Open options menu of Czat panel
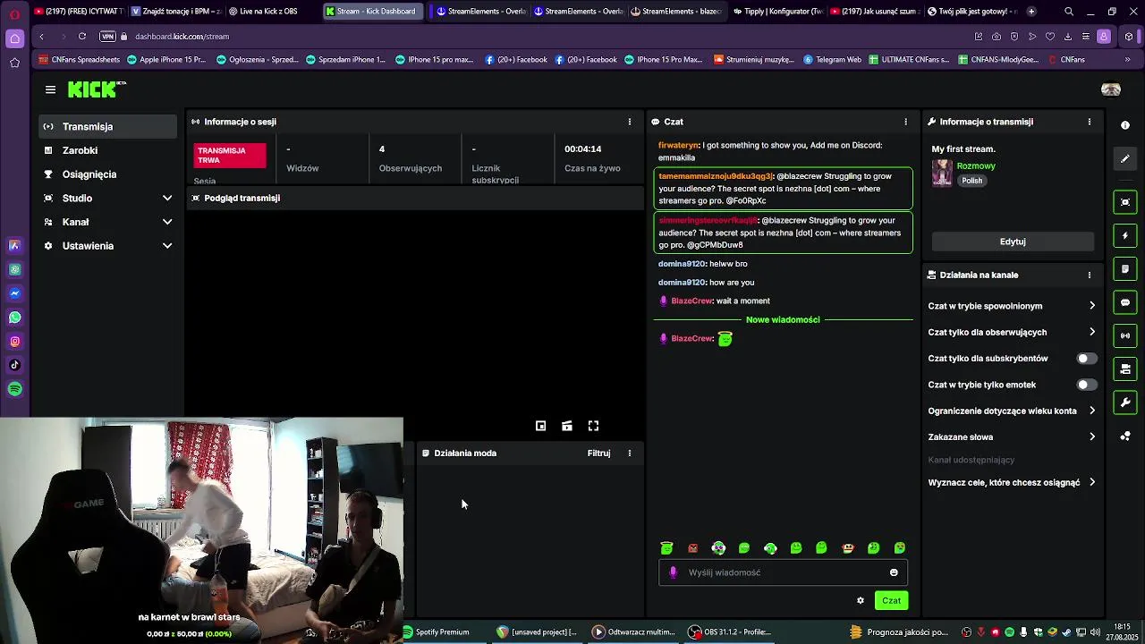Screen dimensions: 1145x644 coord(905,122)
